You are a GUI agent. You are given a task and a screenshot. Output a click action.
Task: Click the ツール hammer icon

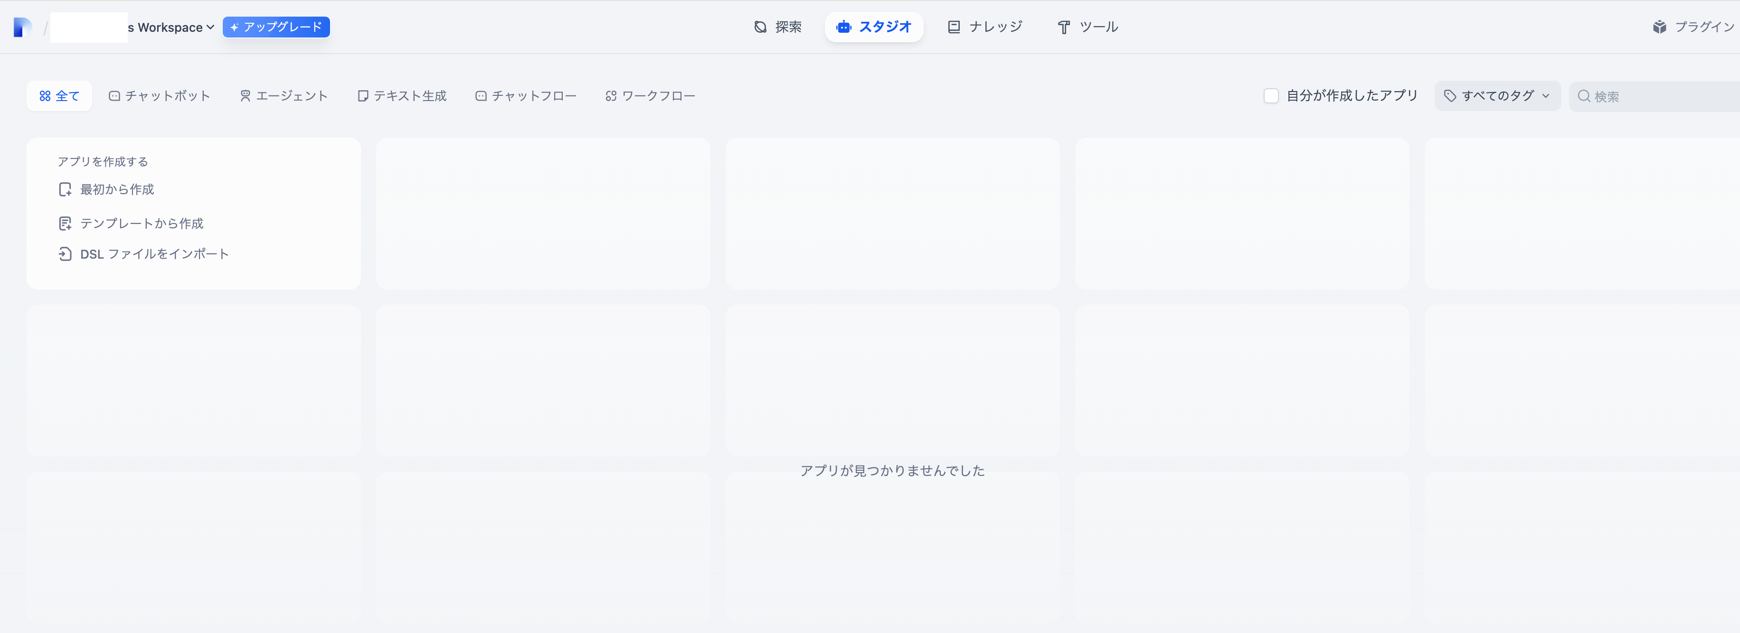pyautogui.click(x=1064, y=27)
